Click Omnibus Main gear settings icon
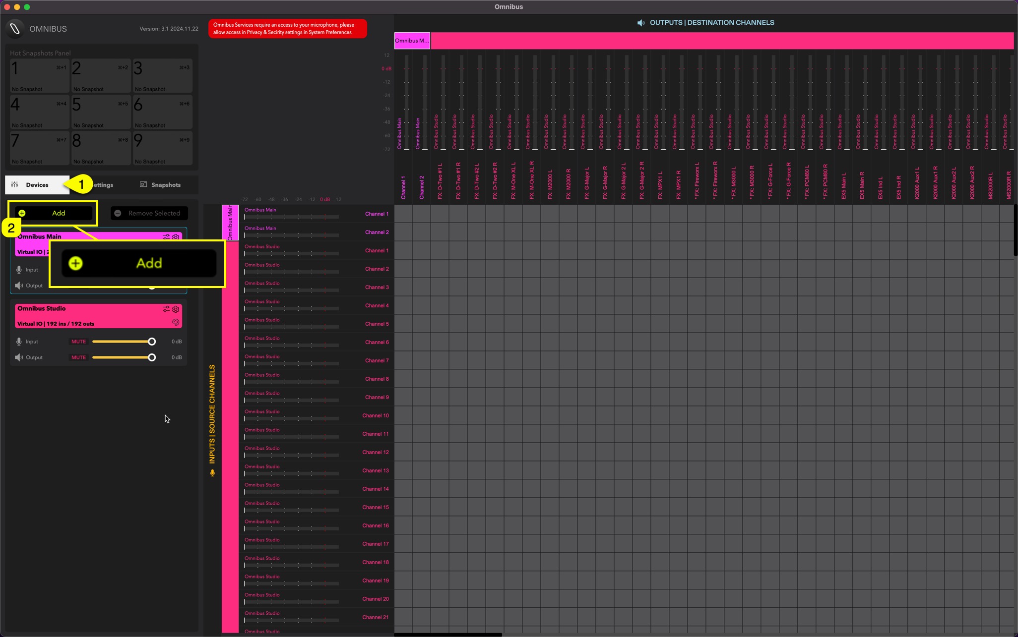Screen dimensions: 1018x637 coord(176,237)
